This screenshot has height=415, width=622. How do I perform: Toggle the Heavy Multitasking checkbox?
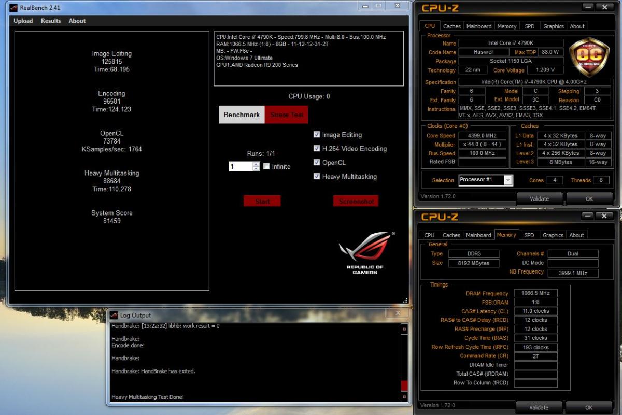coord(317,177)
